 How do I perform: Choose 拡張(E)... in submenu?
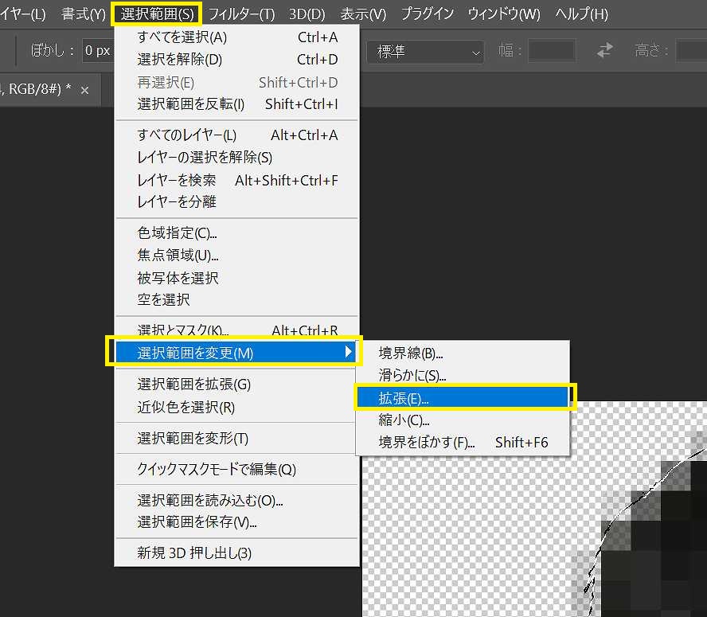click(463, 398)
